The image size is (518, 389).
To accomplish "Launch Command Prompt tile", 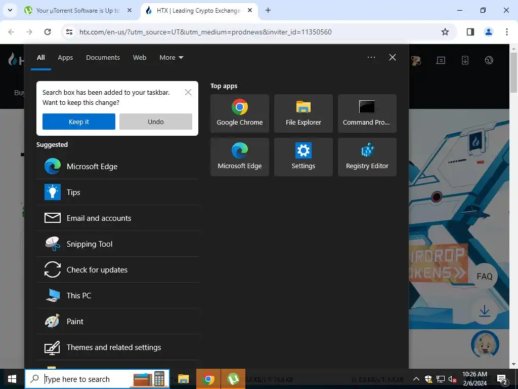I will [x=367, y=113].
